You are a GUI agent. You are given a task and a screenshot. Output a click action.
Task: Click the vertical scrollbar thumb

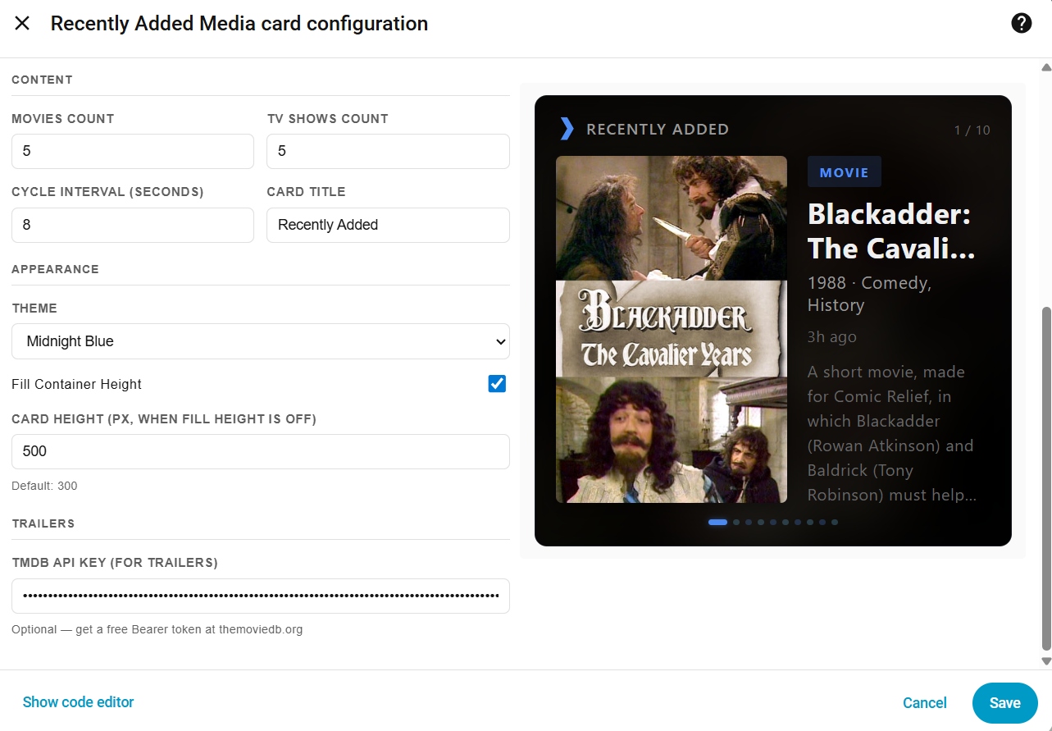pos(1045,477)
